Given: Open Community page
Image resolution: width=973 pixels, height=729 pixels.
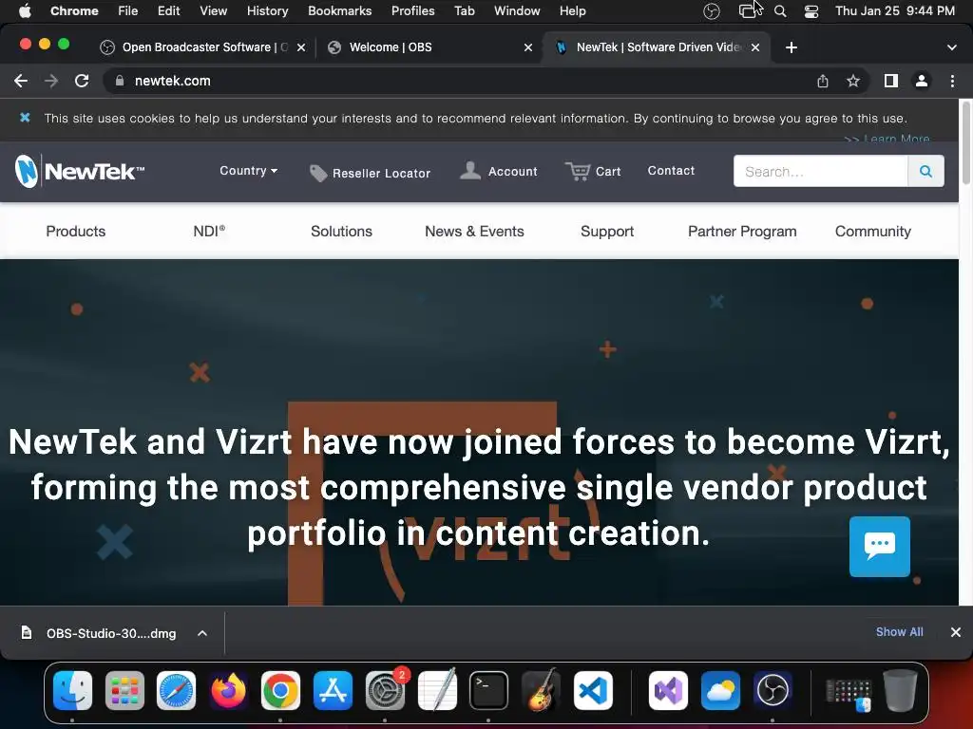Looking at the screenshot, I should [x=872, y=232].
